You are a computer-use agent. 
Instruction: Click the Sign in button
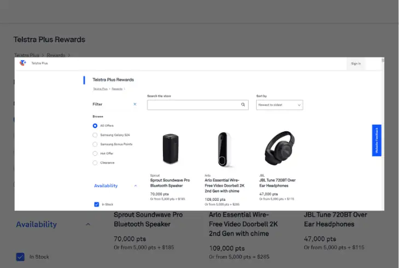tap(356, 63)
